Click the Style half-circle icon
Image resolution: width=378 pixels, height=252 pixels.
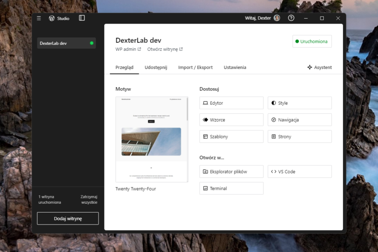point(274,103)
